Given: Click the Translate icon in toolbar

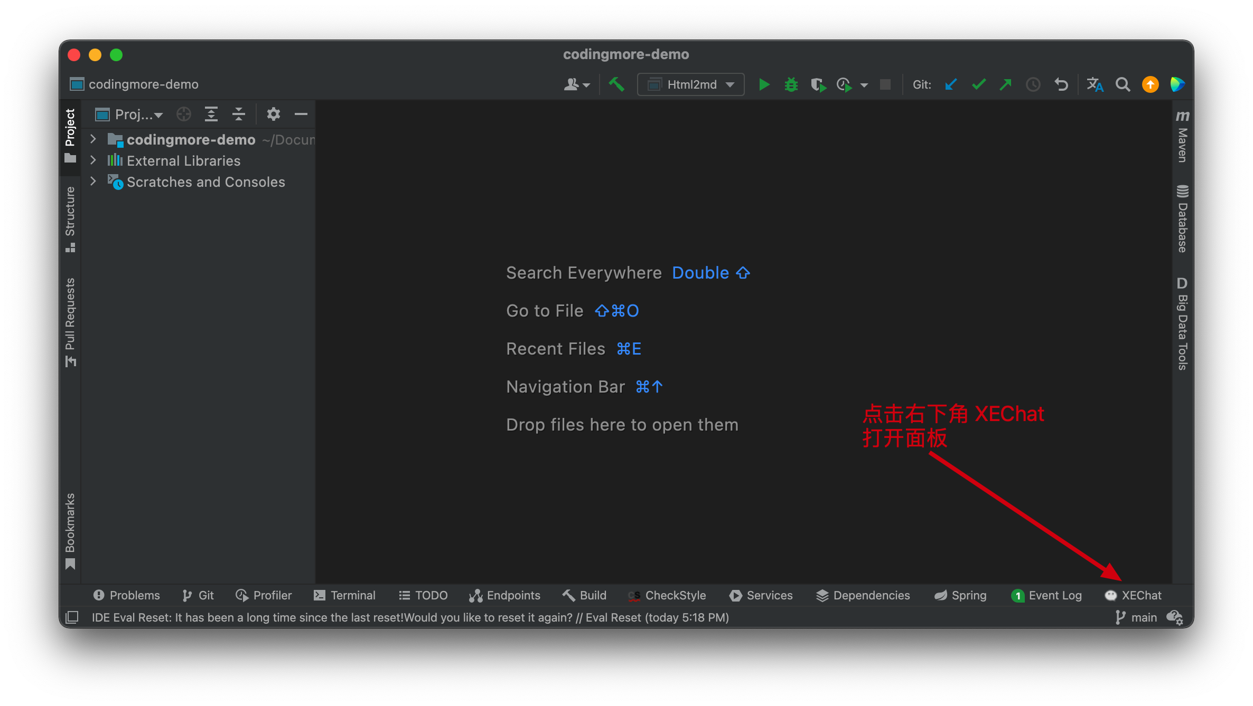Looking at the screenshot, I should [1095, 84].
